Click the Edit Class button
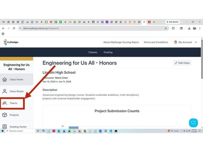The image size is (203, 152). [182, 63]
